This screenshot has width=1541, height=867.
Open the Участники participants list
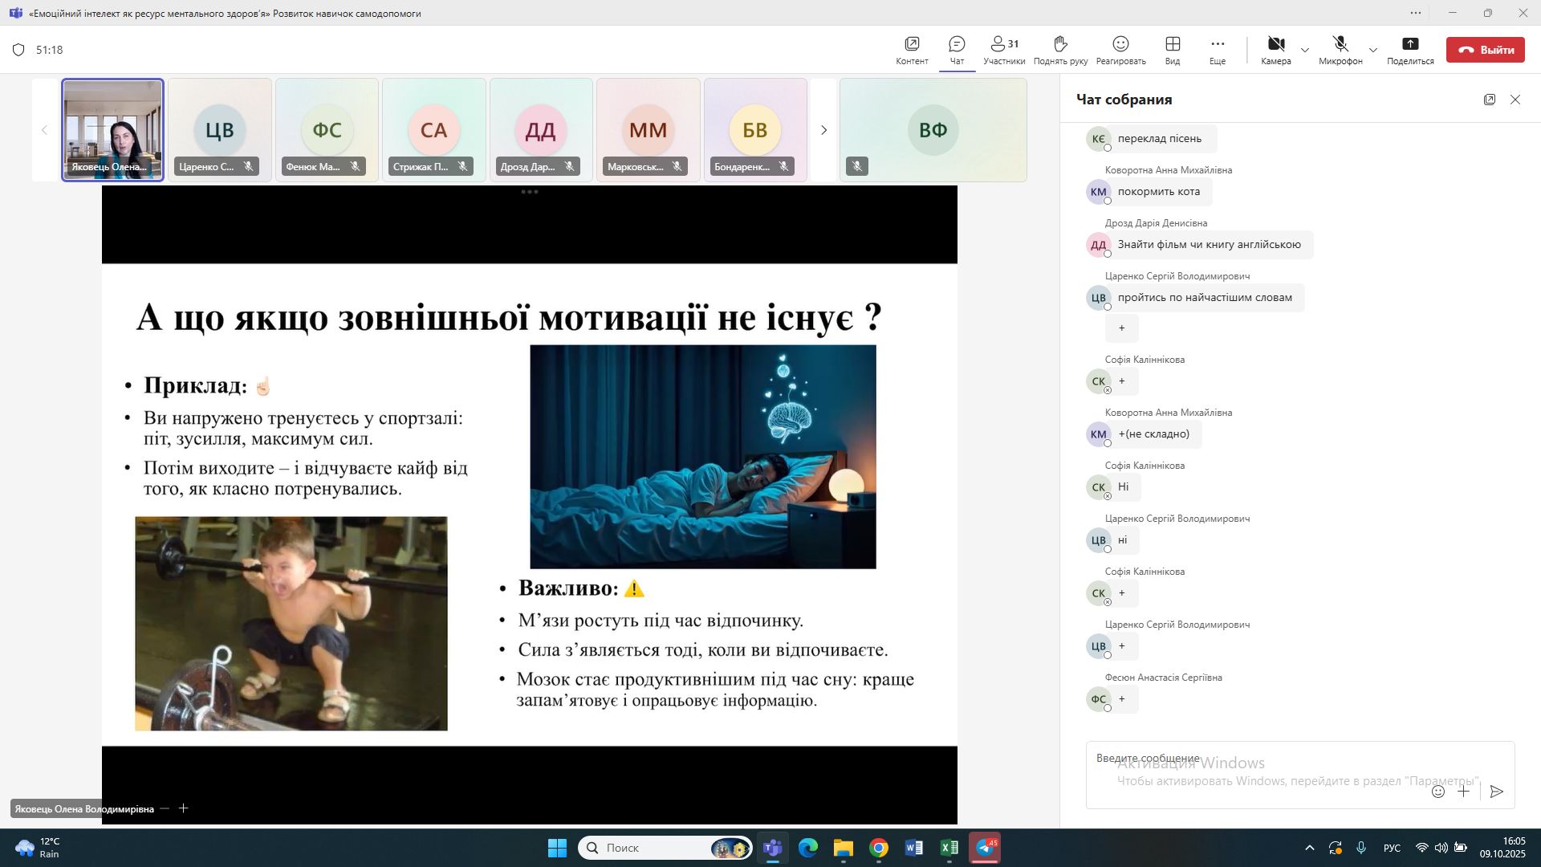pyautogui.click(x=1004, y=49)
